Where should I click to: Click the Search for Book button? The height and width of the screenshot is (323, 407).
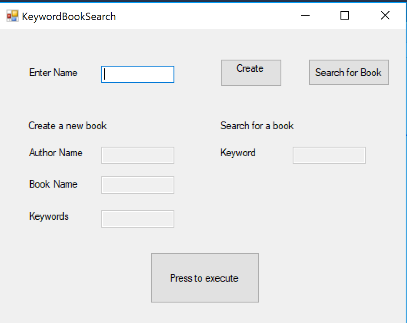pyautogui.click(x=349, y=72)
